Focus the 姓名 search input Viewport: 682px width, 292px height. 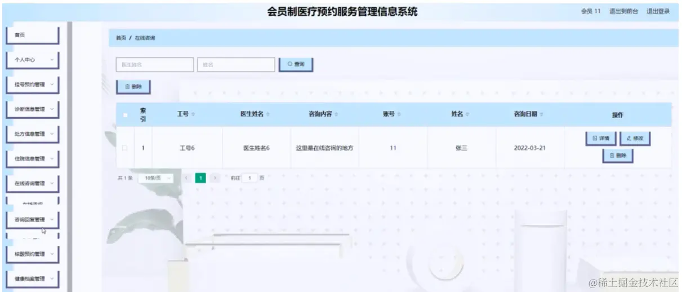(x=236, y=65)
